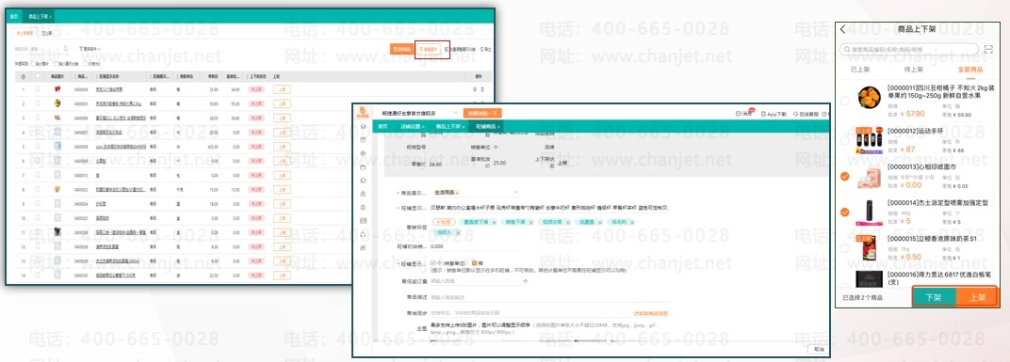Click the orange search icon in the product list window

pyautogui.click(x=65, y=48)
